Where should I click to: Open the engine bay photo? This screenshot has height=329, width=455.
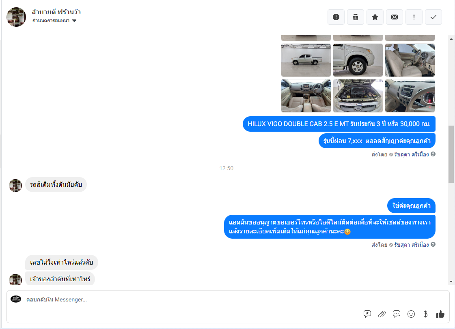[358, 96]
